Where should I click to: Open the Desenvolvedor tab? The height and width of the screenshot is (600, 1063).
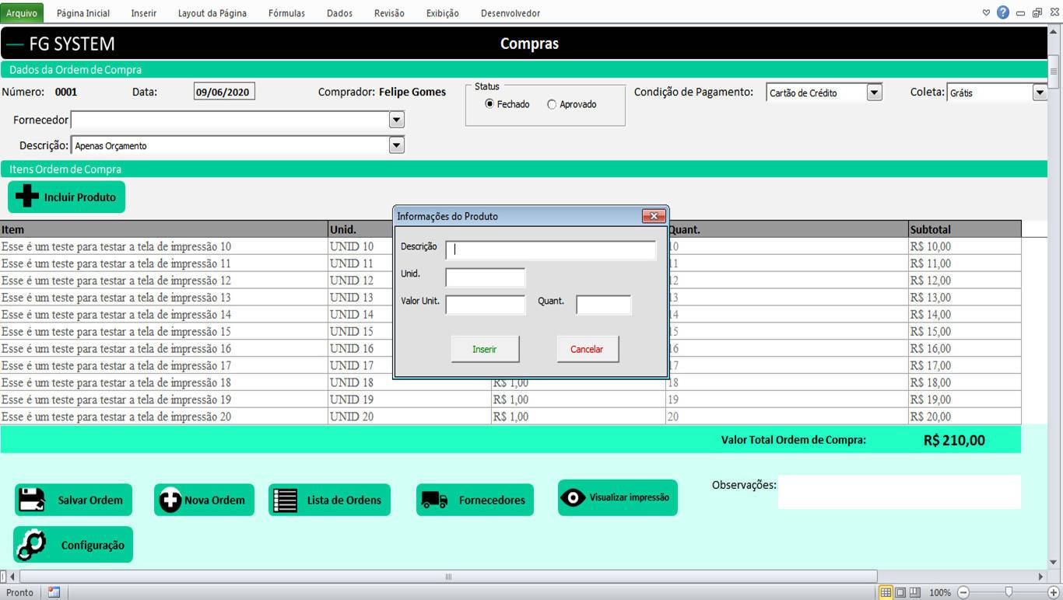pyautogui.click(x=510, y=13)
